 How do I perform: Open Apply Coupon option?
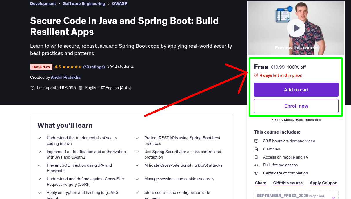pos(323,183)
